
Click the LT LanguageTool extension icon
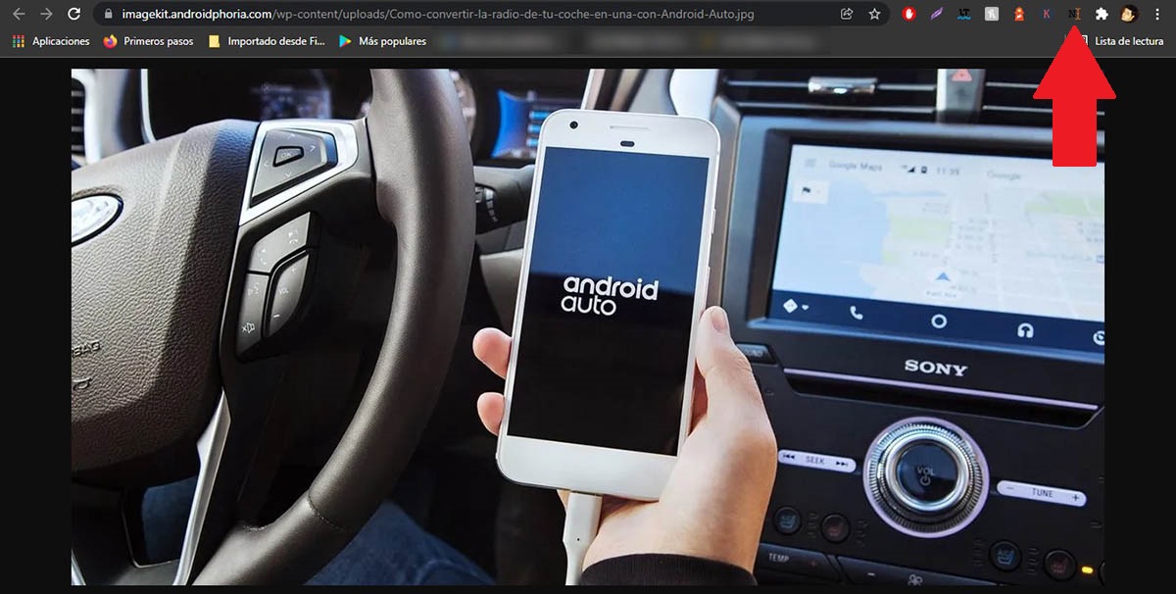point(964,14)
